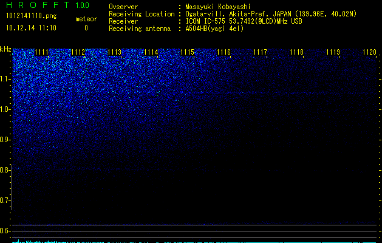Click the 1111 time marker
The image size is (382, 243).
(x=41, y=52)
